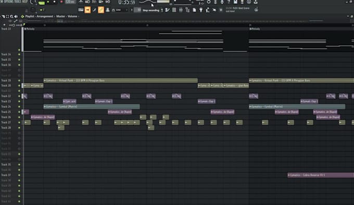Toggle the typing keyboard to piano icon

[x=81, y=10]
